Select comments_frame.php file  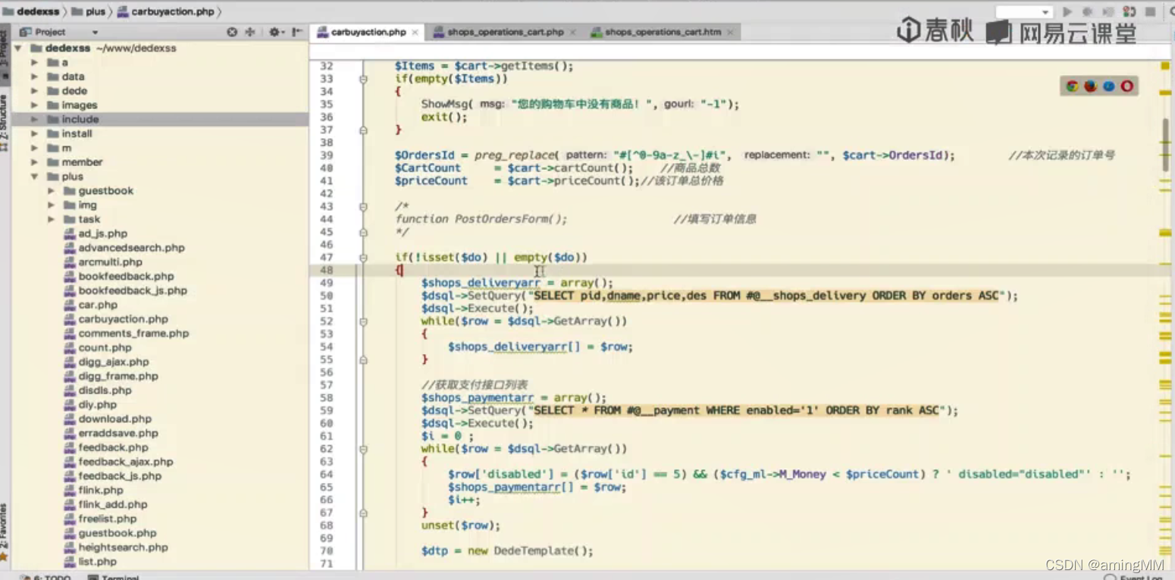point(134,334)
